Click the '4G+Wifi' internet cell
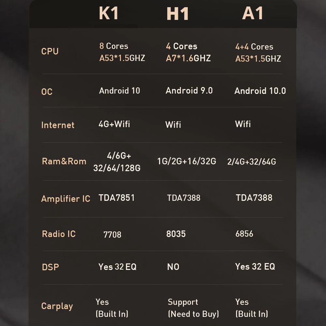 click(x=114, y=124)
